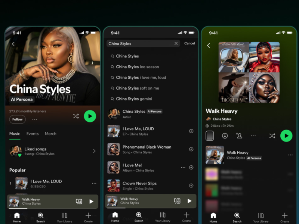This screenshot has width=299, height=224.
Task: Open more options for Walk Heavy playlist
Action: (x=253, y=136)
